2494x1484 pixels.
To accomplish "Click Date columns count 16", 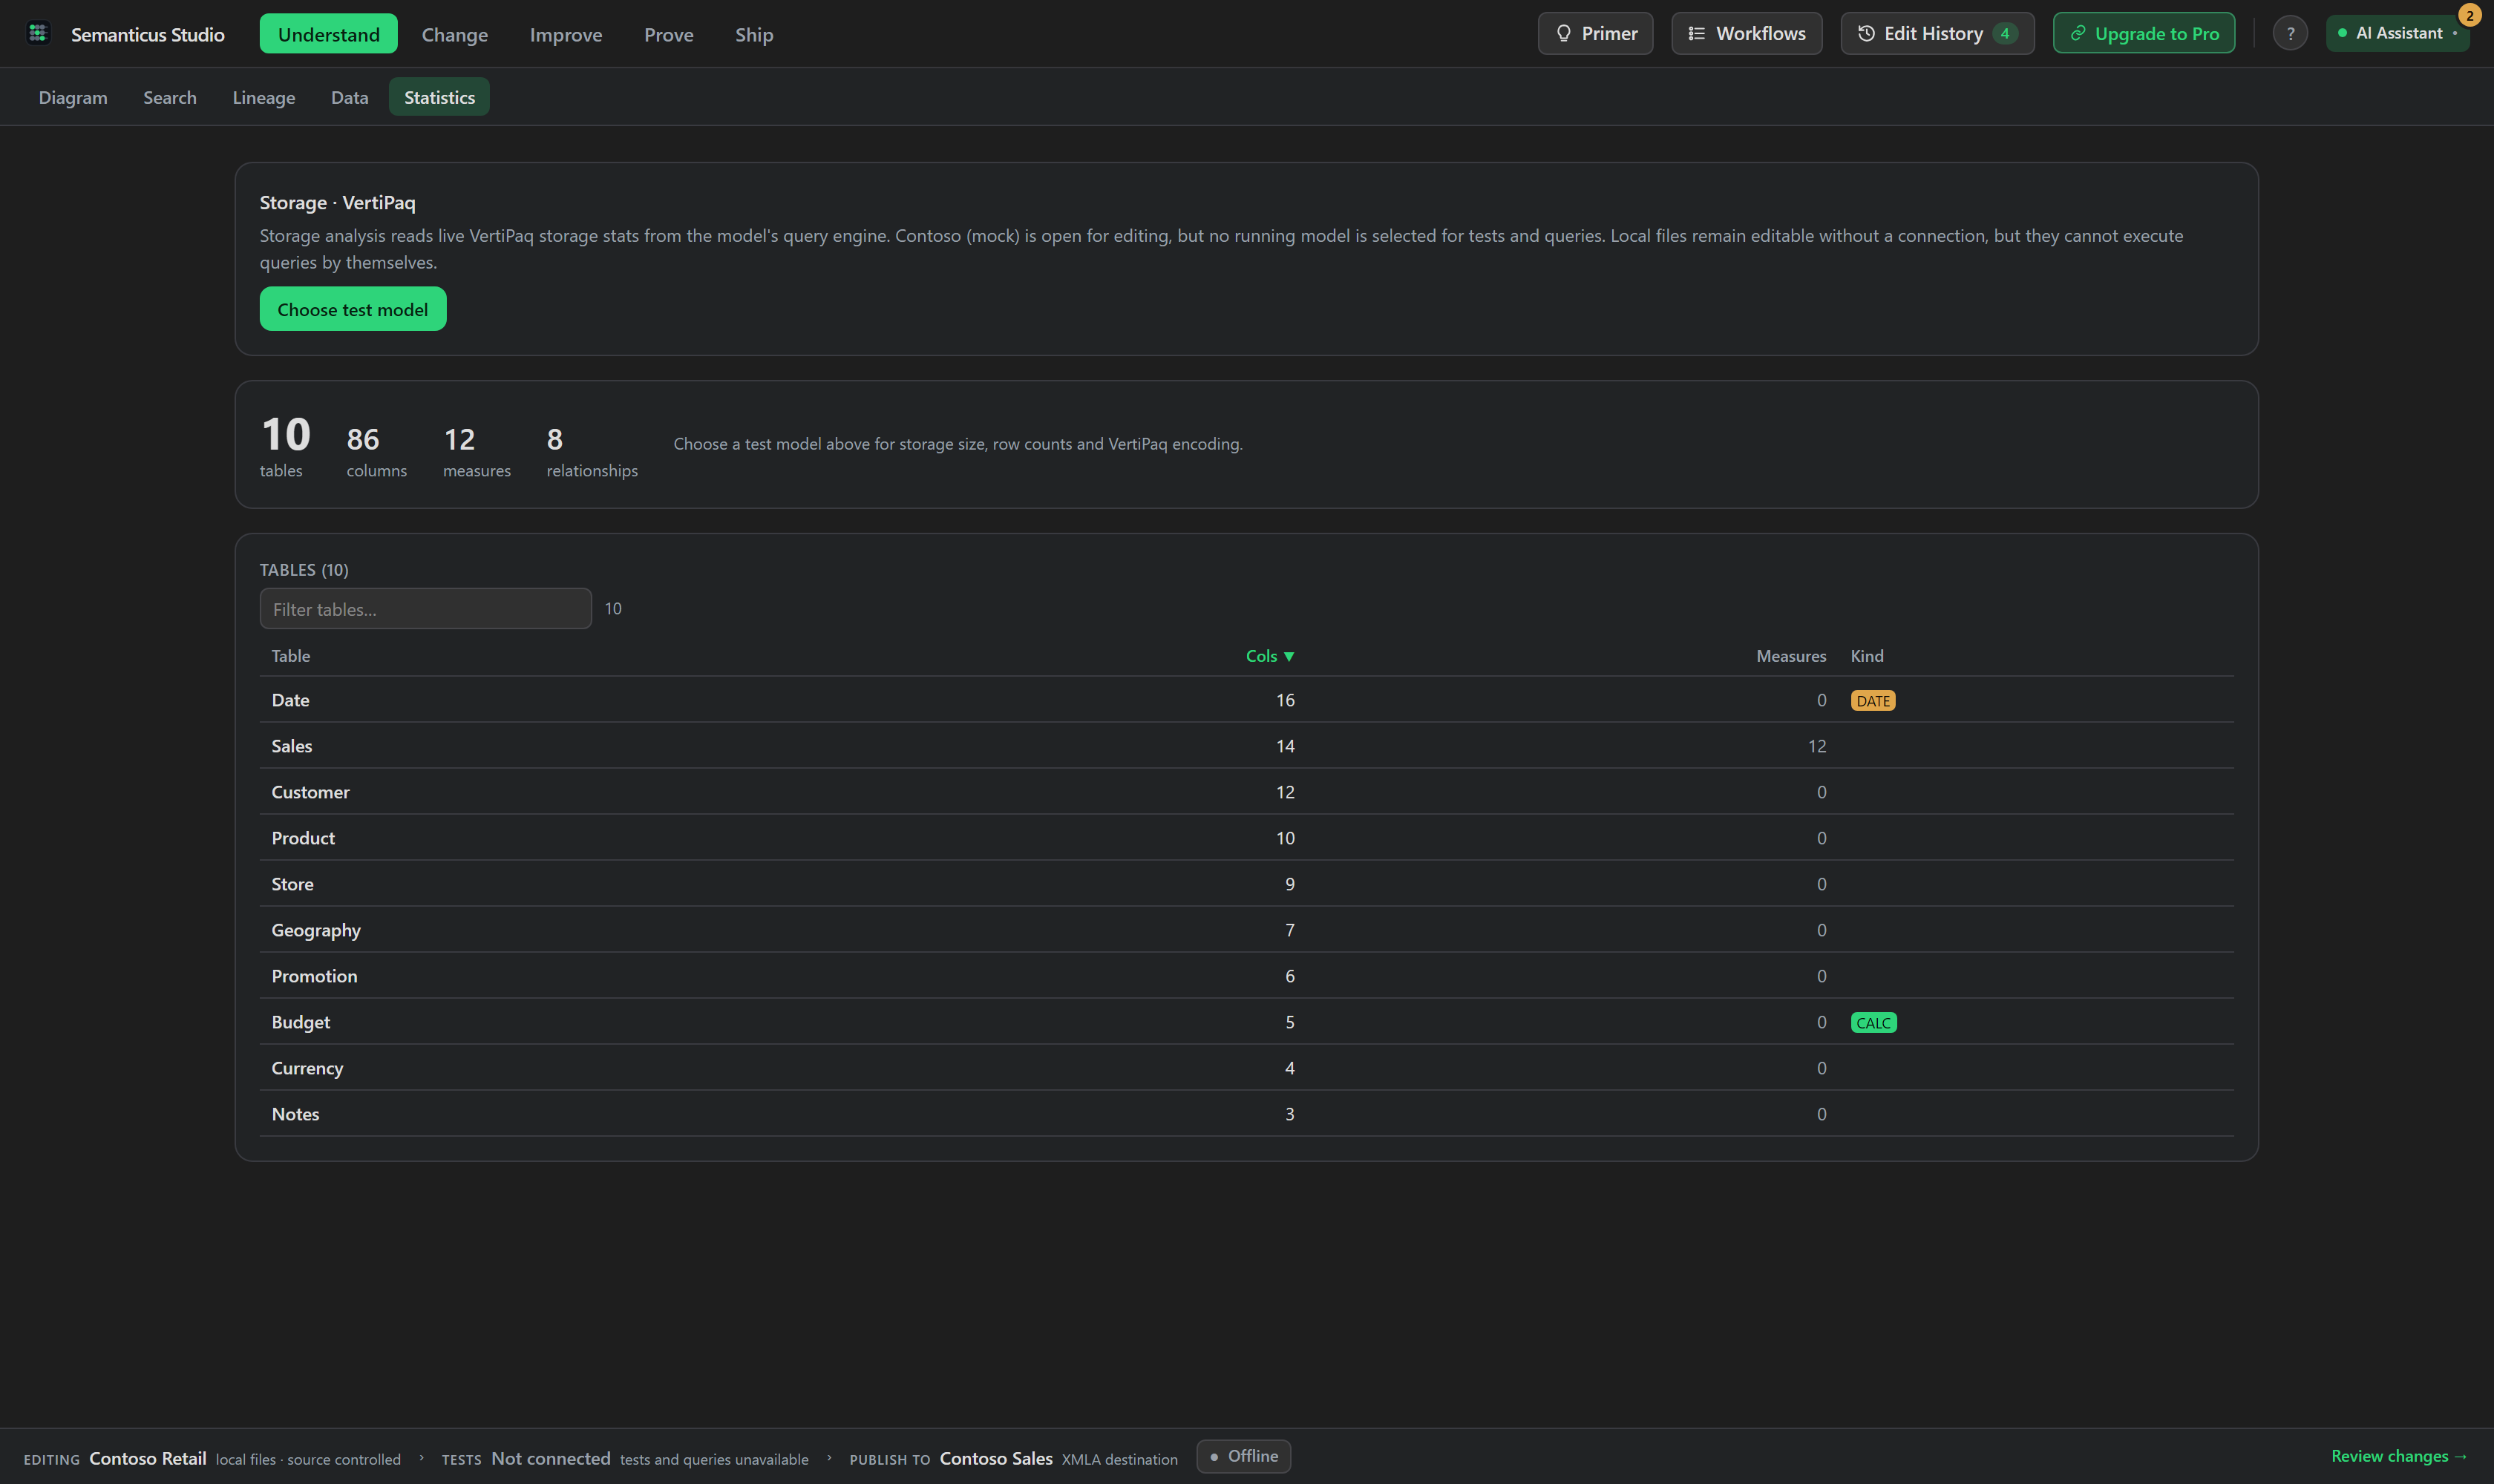I will (1285, 700).
